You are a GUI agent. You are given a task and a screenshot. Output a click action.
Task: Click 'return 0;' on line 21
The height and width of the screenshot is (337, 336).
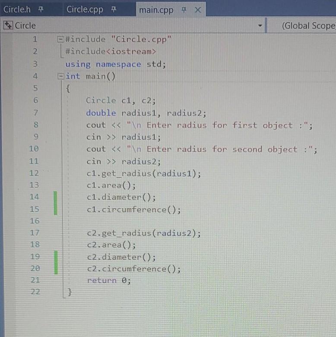click(x=109, y=281)
